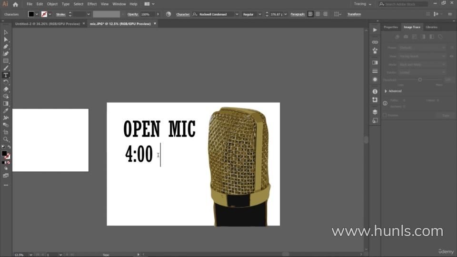
Task: Pick the Direct Selection arrow tool
Action: click(6, 40)
